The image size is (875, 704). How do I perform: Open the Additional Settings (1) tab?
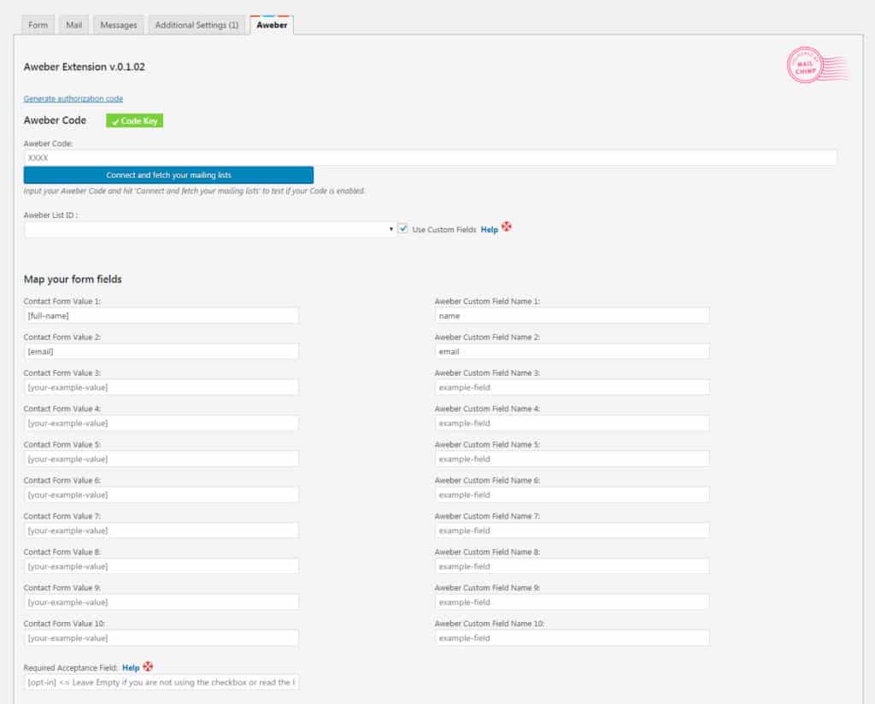[197, 25]
